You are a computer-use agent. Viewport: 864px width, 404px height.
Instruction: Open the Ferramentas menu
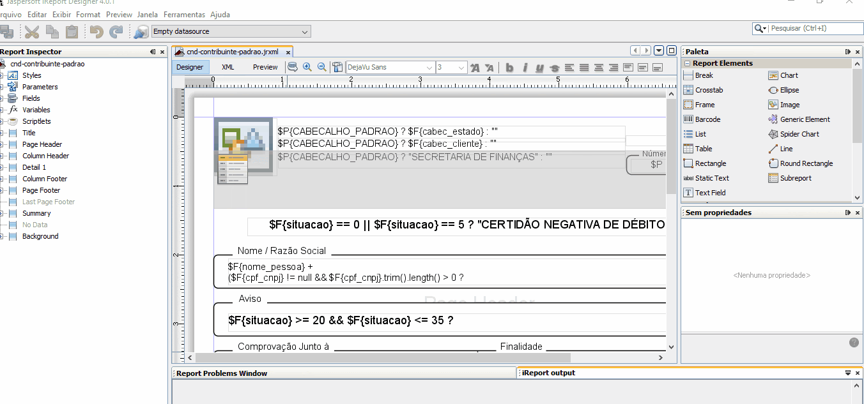coord(184,14)
